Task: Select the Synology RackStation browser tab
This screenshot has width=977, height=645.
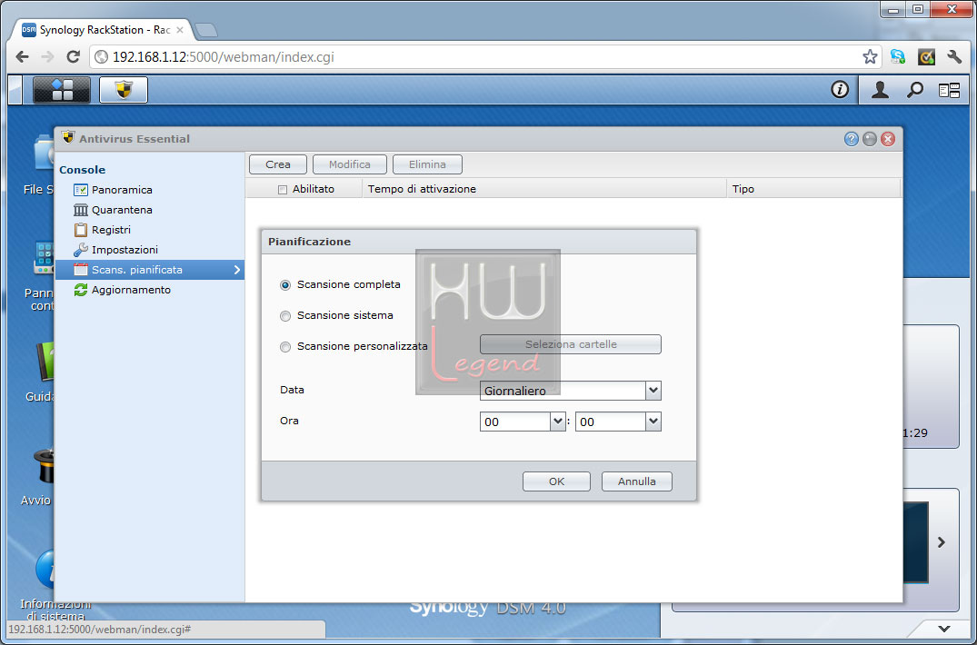Action: (102, 30)
